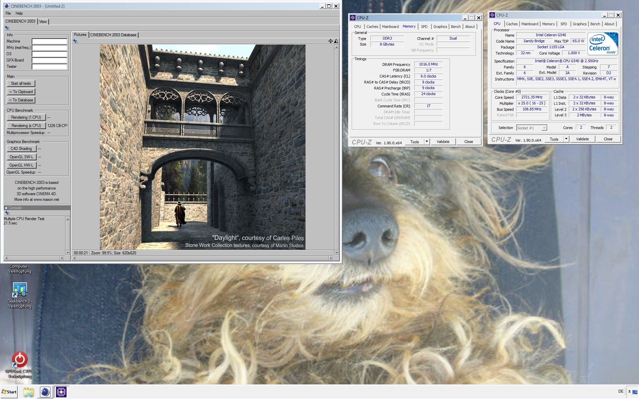This screenshot has width=639, height=399.
Task: Run C4D Shading benchmark
Action: [x=21, y=149]
